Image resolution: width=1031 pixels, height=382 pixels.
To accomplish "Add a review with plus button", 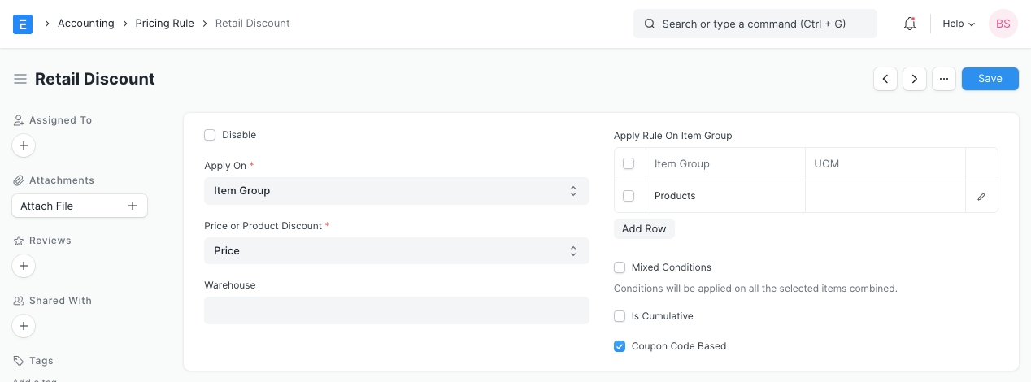I will pos(24,266).
